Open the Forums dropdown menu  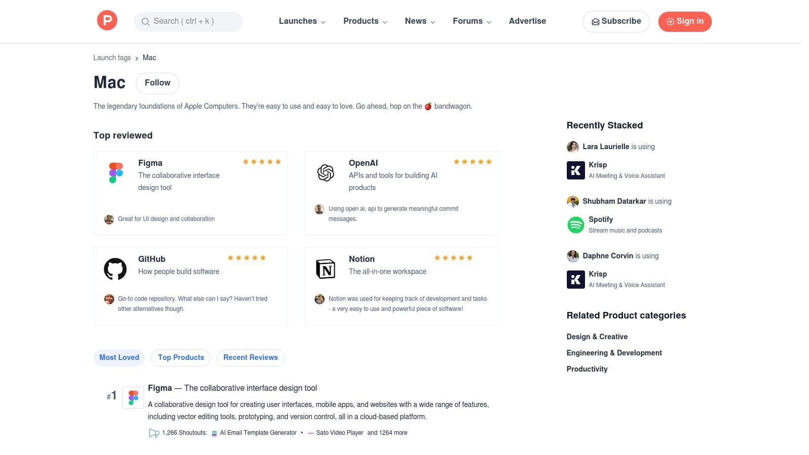[x=472, y=21]
